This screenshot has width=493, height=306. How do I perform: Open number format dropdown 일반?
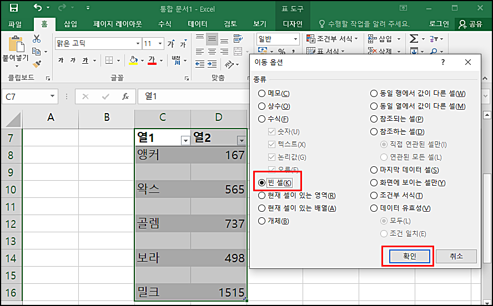coord(295,39)
